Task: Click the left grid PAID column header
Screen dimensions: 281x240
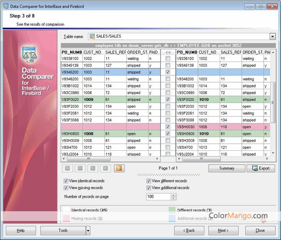Action: pyautogui.click(x=154, y=52)
